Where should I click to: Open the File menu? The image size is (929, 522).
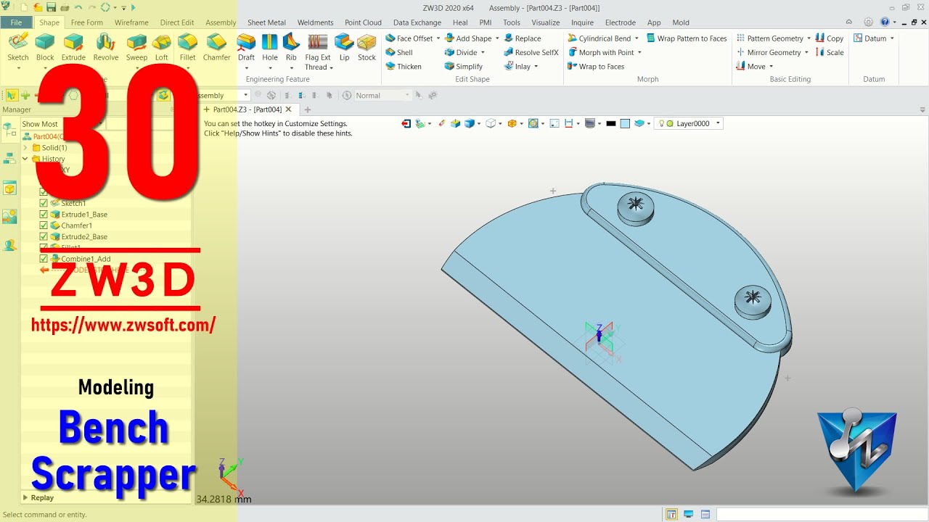16,22
